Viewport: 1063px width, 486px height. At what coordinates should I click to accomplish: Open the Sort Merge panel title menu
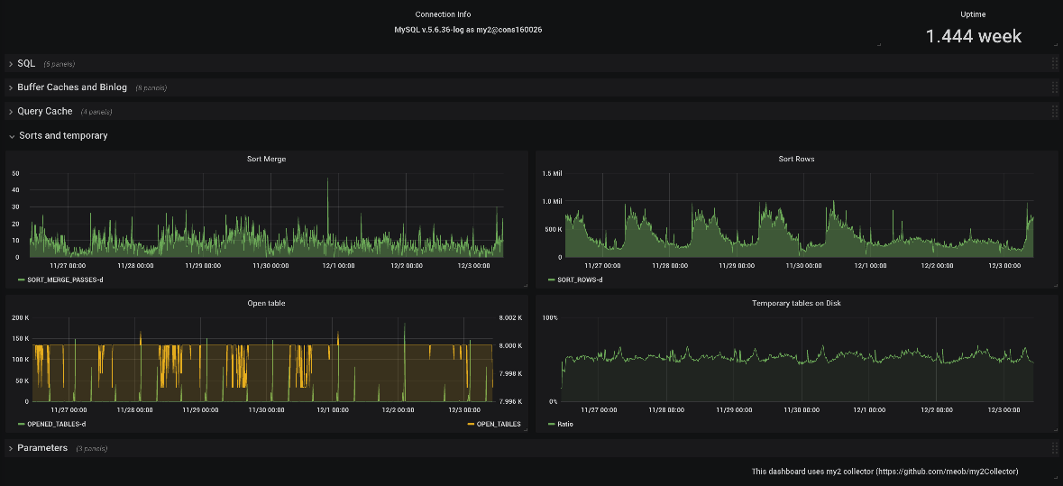[x=267, y=159]
